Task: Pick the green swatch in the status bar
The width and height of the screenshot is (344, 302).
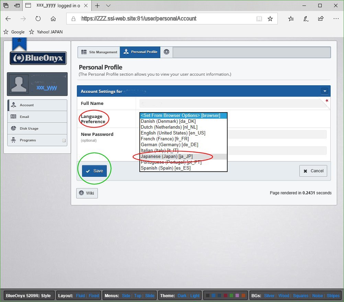Action: click(x=231, y=295)
